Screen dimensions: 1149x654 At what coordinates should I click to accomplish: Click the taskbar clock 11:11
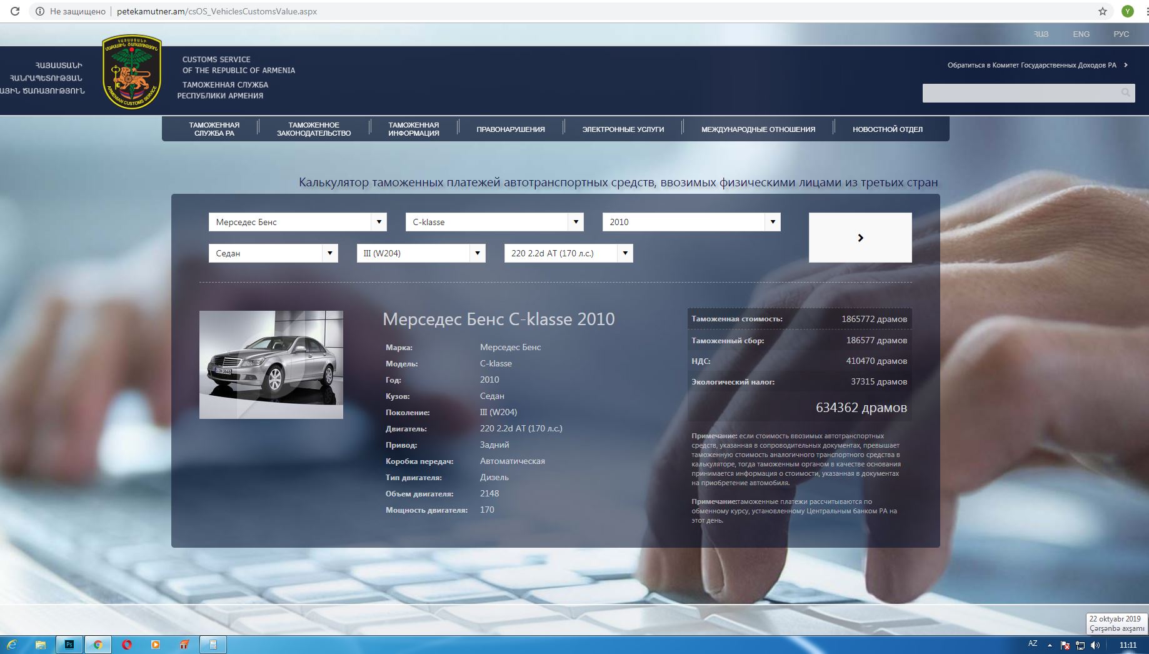click(x=1128, y=645)
